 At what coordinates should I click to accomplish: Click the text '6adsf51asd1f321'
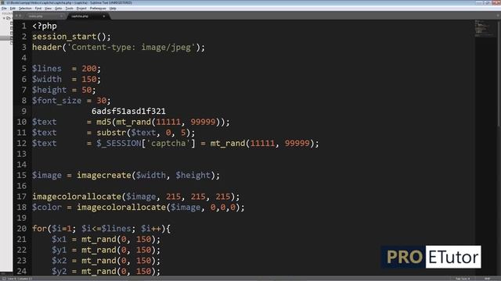[128, 111]
